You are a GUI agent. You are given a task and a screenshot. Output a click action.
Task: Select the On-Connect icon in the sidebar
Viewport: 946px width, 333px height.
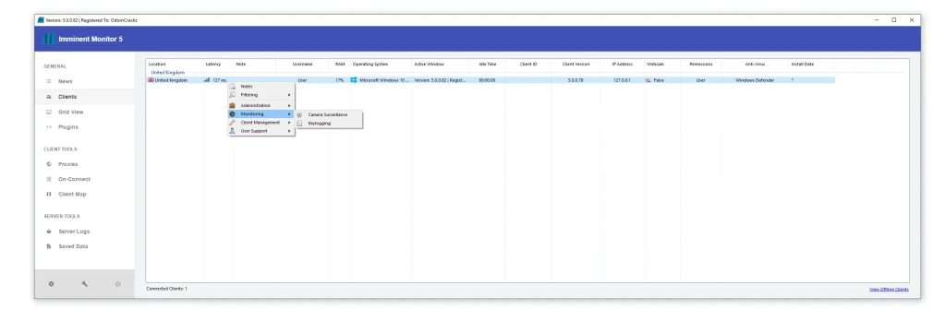pos(49,179)
